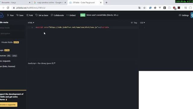Viewport: 193px width, 109px height.
Task: Click the blue button beside Settings
Action: point(192,15)
